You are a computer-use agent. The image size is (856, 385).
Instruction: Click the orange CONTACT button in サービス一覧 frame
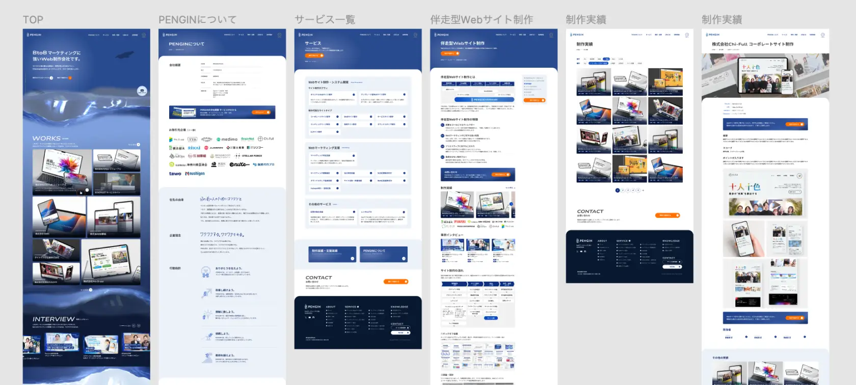pos(396,282)
